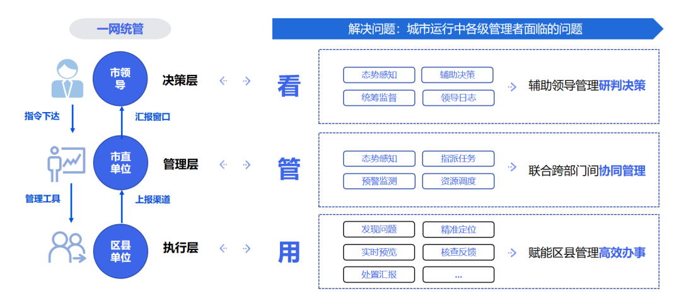The width and height of the screenshot is (681, 308).
Task: Click the presenter with chart icon
Action: (x=66, y=164)
